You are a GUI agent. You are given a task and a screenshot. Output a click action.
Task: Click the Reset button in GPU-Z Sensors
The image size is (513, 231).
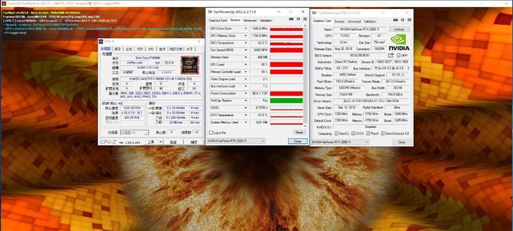point(299,133)
